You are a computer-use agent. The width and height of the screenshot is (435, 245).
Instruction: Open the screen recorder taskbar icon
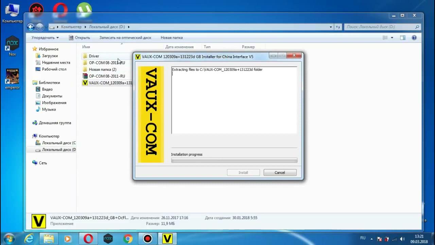click(x=147, y=239)
